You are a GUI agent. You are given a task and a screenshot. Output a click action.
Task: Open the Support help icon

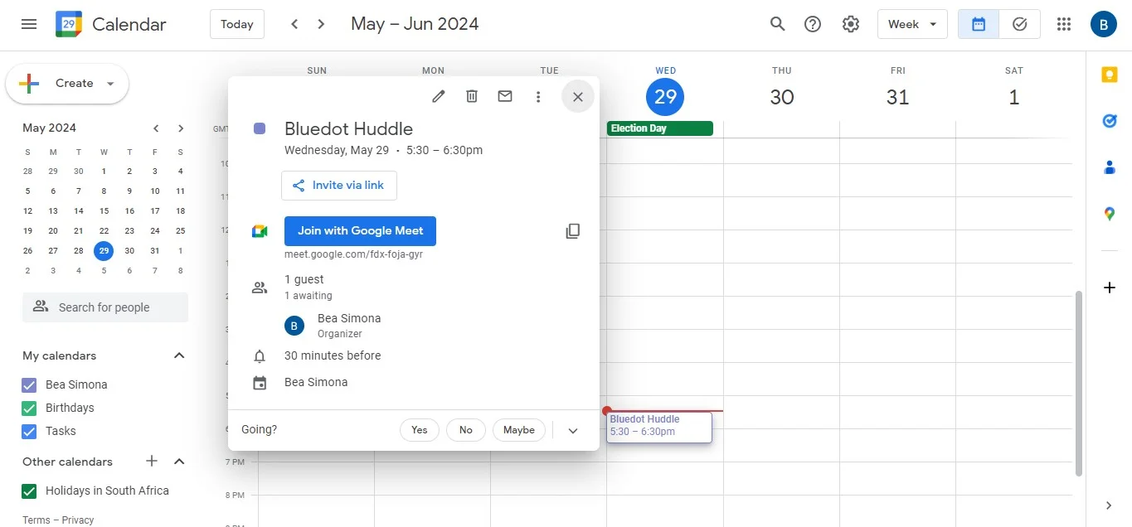tap(813, 24)
